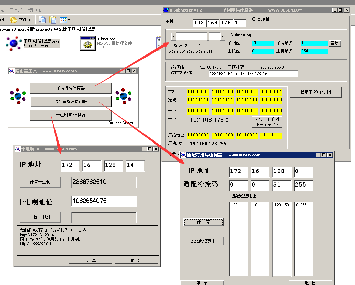Open the 工具(T) menu

click(16, 10)
